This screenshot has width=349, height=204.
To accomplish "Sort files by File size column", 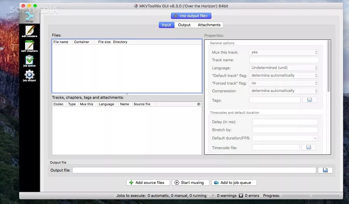I will click(x=103, y=42).
